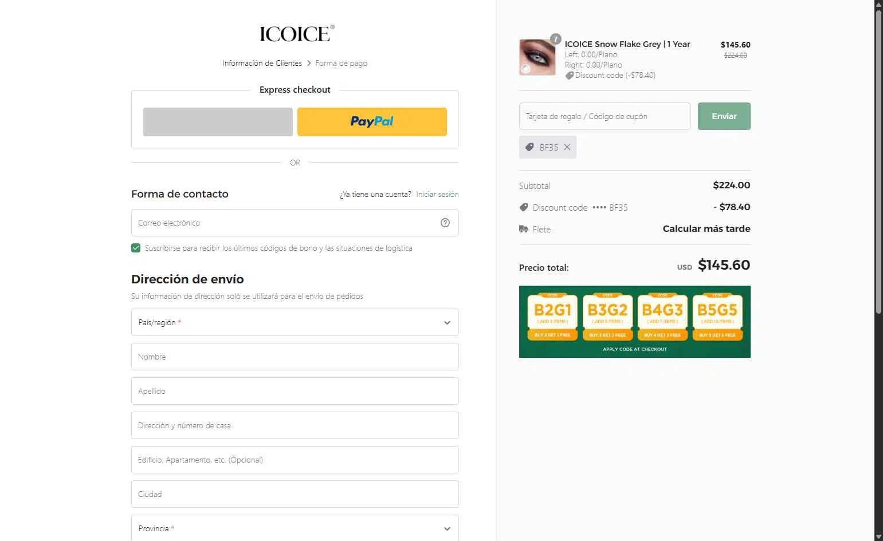Image resolution: width=883 pixels, height=541 pixels.
Task: Click the Calcular más tarde shipping text
Action: 707,228
